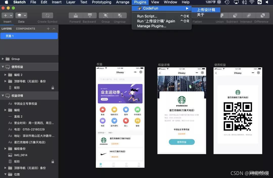Open the Prototyping menu
This screenshot has width=273, height=178.
point(102,2)
